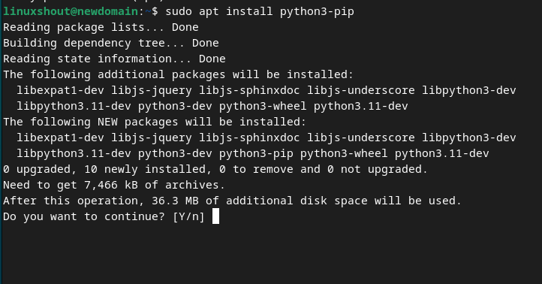Click python3-pip in the NEW packages list
The image size is (542, 284).
coord(256,153)
